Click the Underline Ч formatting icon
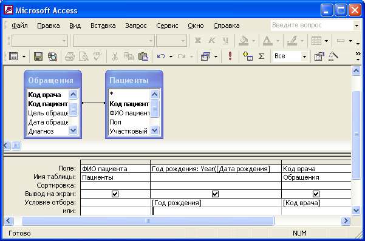 point(225,41)
